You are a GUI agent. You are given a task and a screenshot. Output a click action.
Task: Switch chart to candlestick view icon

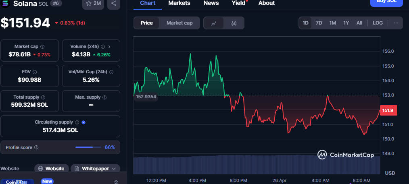(x=234, y=23)
